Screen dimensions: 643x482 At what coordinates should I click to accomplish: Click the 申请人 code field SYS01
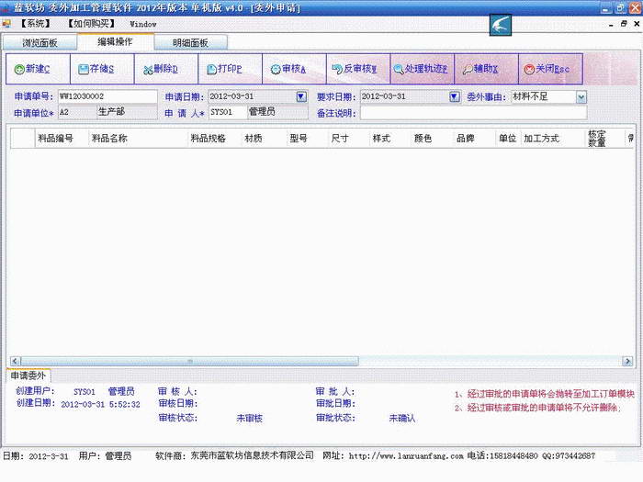[228, 112]
